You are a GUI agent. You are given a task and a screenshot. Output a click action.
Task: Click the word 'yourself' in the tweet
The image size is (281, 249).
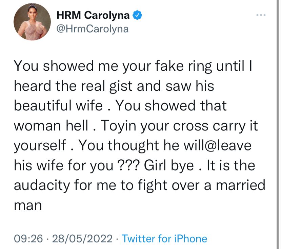tap(40, 146)
